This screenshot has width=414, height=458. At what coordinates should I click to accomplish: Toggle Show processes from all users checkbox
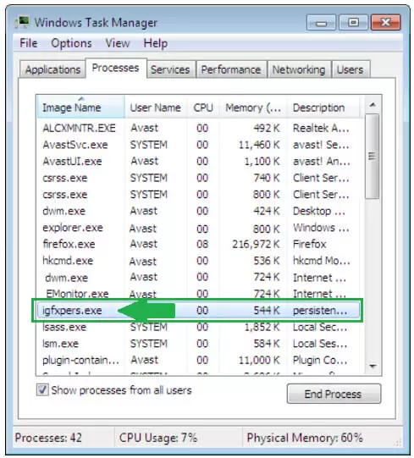[42, 390]
